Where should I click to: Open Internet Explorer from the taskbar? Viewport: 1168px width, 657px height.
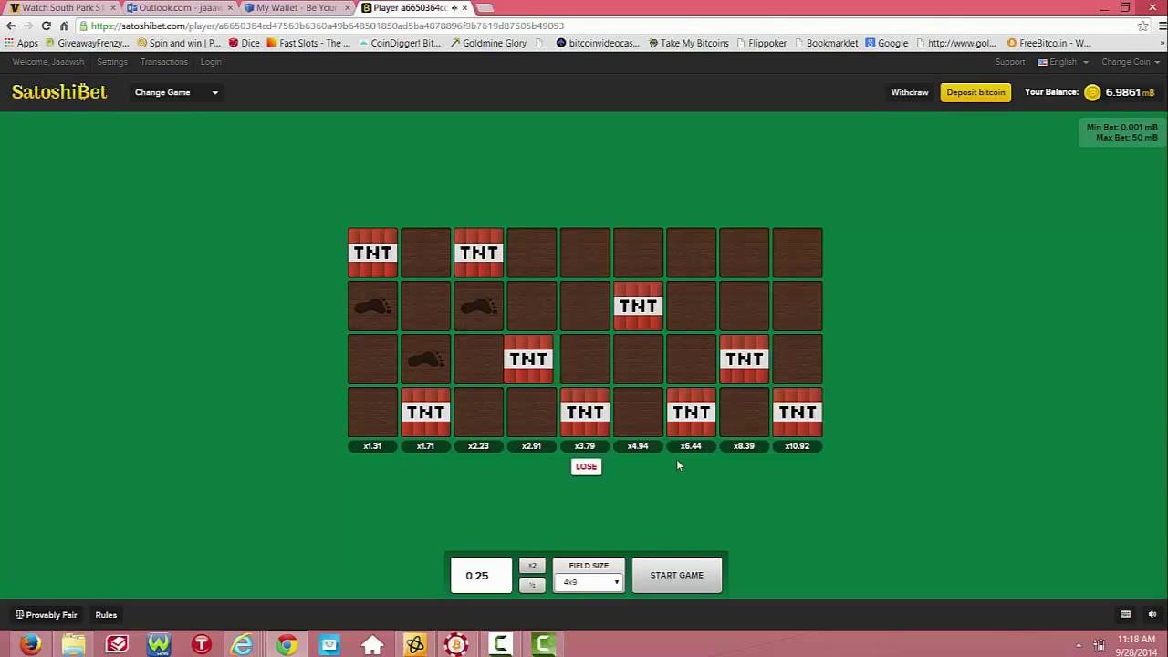[x=243, y=644]
